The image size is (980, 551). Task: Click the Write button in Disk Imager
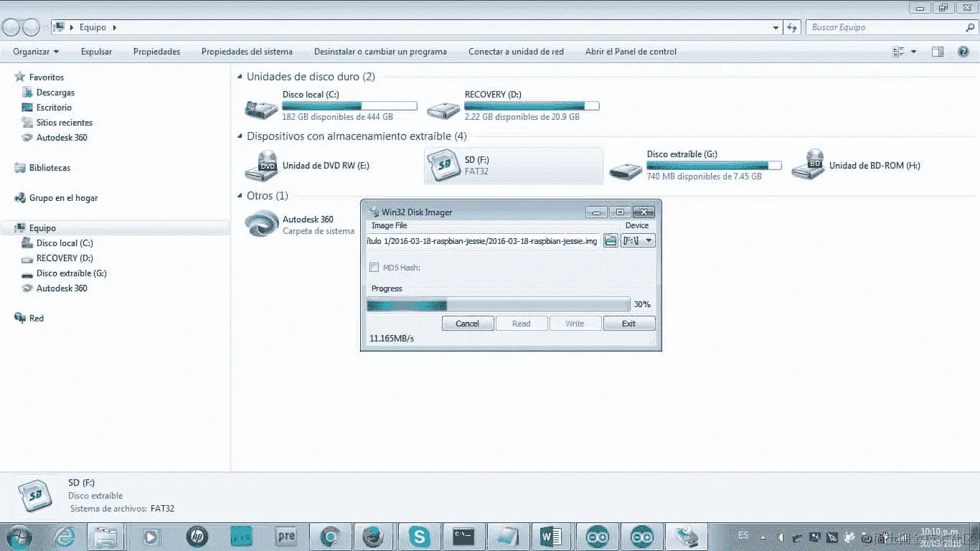(x=575, y=324)
